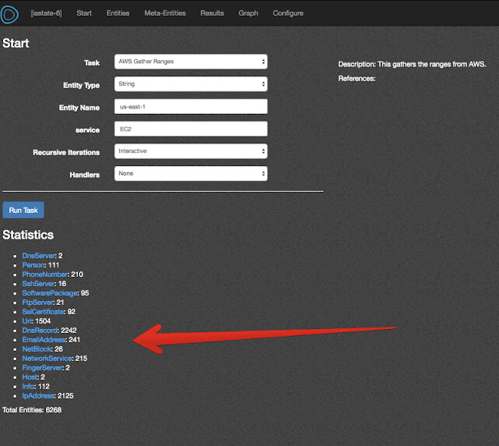
Task: Click the Intrigue circular logo icon
Action: [x=9, y=14]
